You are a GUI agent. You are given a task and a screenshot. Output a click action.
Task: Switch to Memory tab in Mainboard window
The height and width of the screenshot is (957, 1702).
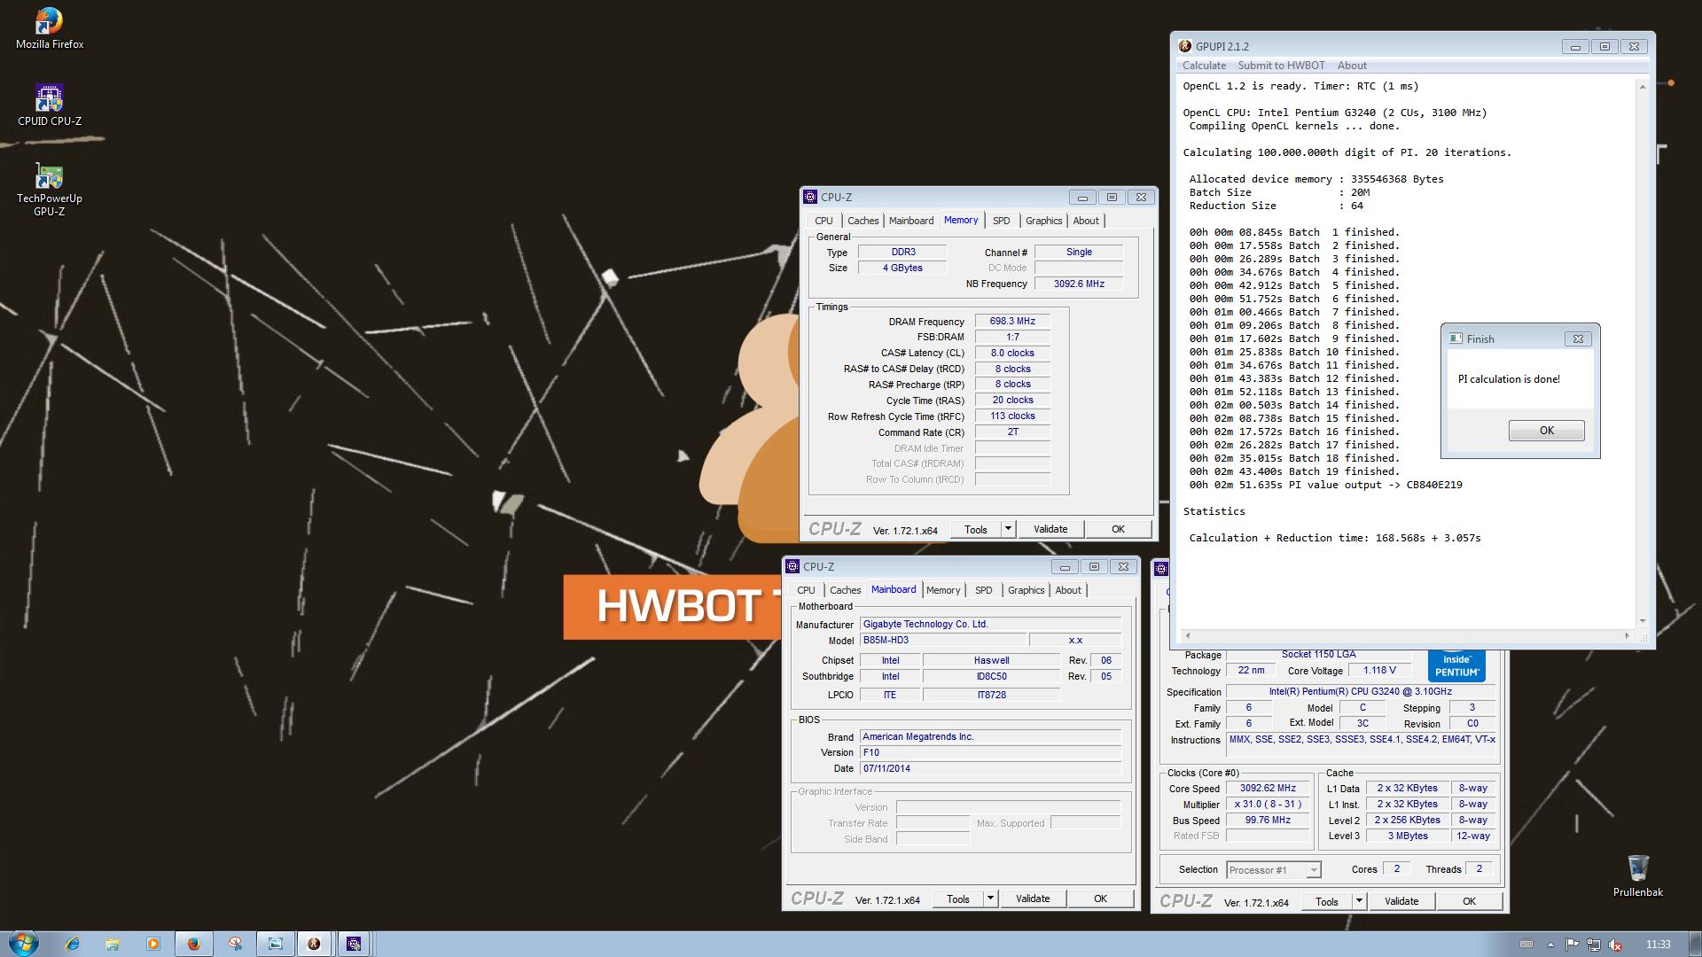943,590
